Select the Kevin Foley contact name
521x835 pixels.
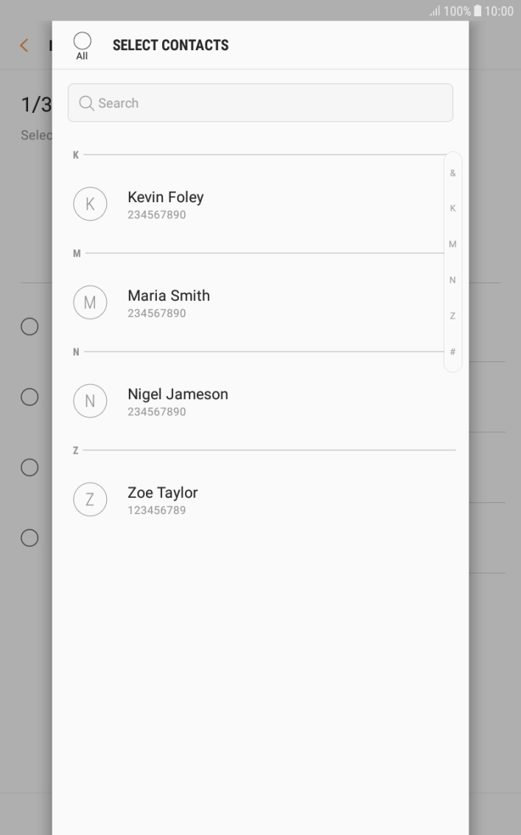[166, 197]
